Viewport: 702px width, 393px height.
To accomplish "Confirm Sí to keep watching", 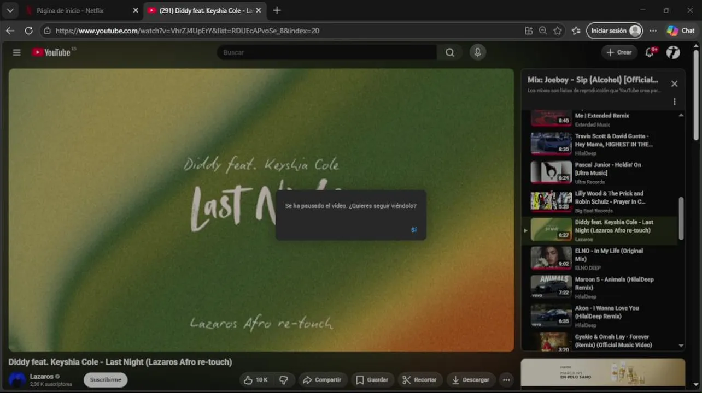I will [x=413, y=230].
